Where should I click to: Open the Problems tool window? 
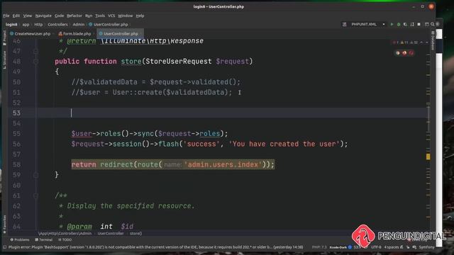pyautogui.click(x=20, y=239)
